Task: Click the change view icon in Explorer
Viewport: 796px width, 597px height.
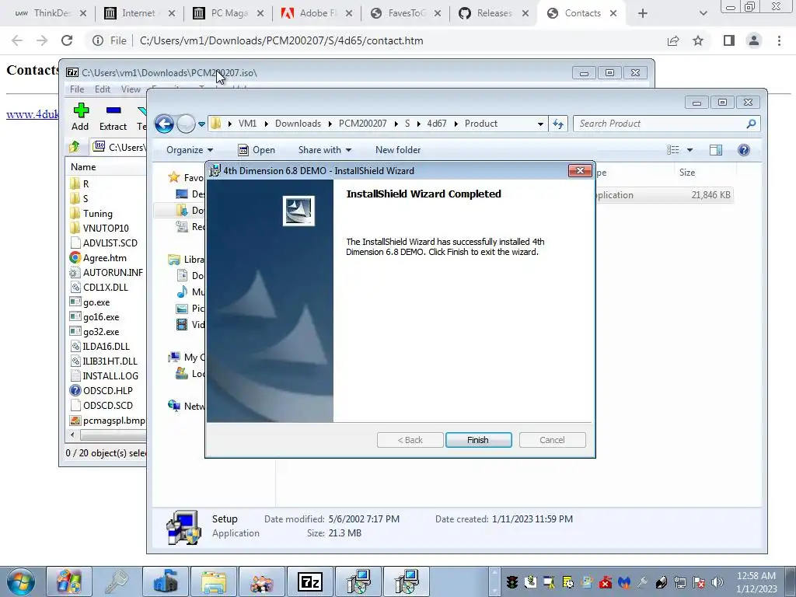Action: tap(673, 150)
